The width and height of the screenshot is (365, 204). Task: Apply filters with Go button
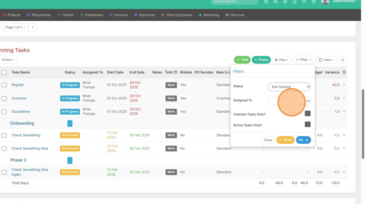pos(303,140)
